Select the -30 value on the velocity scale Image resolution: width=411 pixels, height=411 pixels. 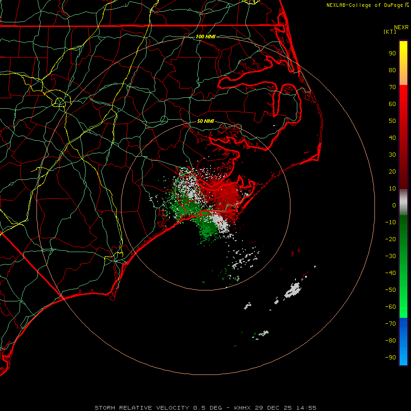[390, 256]
